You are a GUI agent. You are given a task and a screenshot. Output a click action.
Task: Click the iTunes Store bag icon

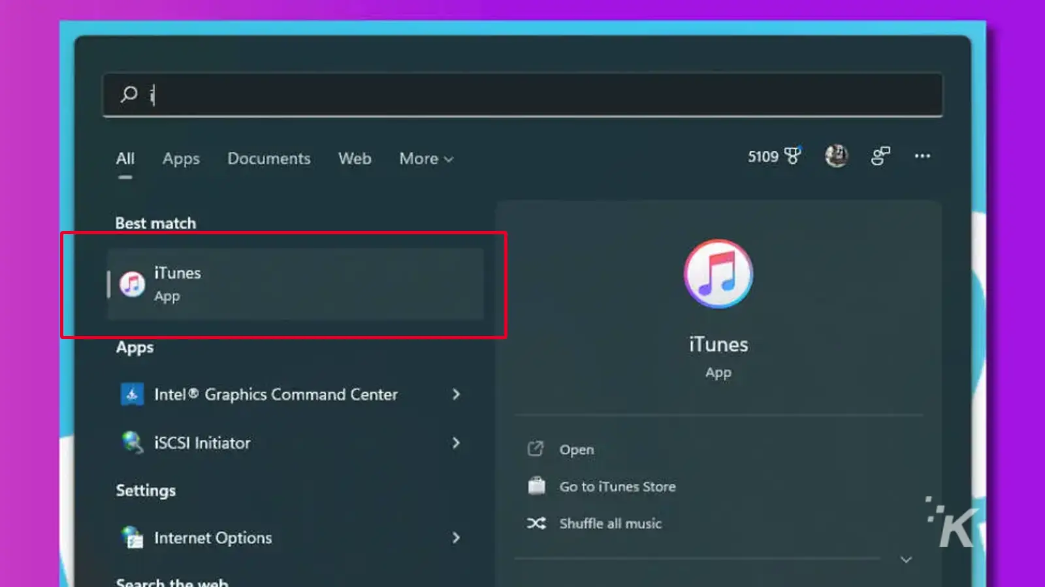point(536,486)
